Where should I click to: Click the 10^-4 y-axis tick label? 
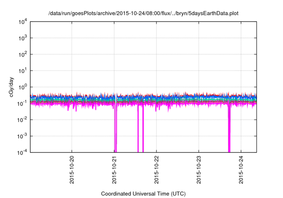(x=23, y=152)
